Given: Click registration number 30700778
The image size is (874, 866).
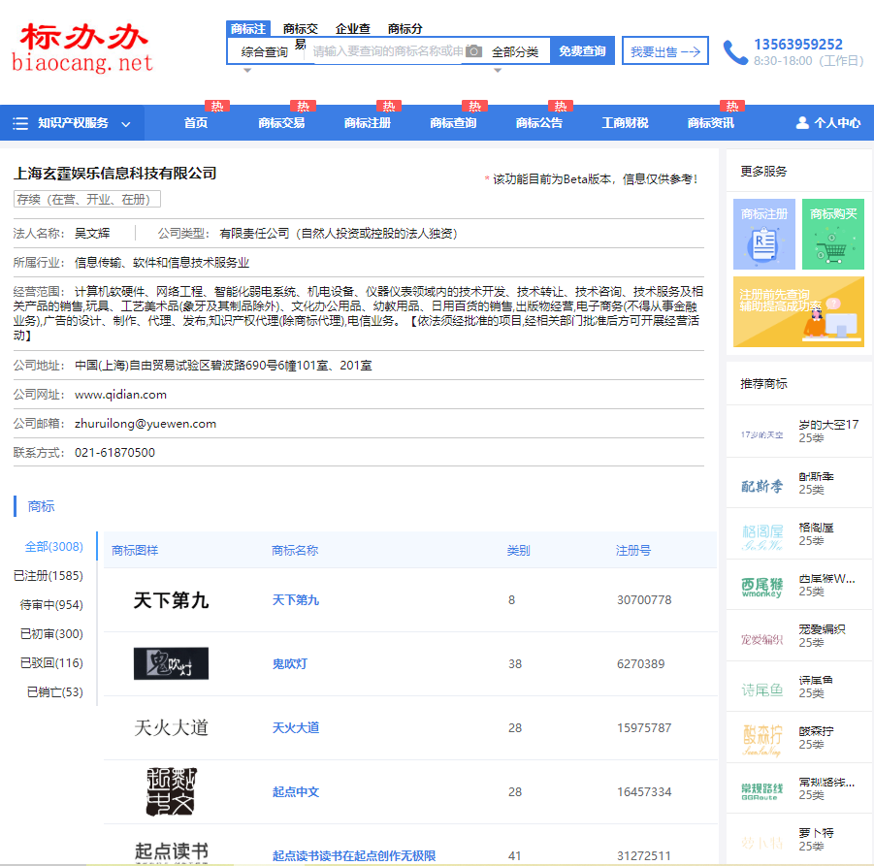Looking at the screenshot, I should (x=644, y=600).
